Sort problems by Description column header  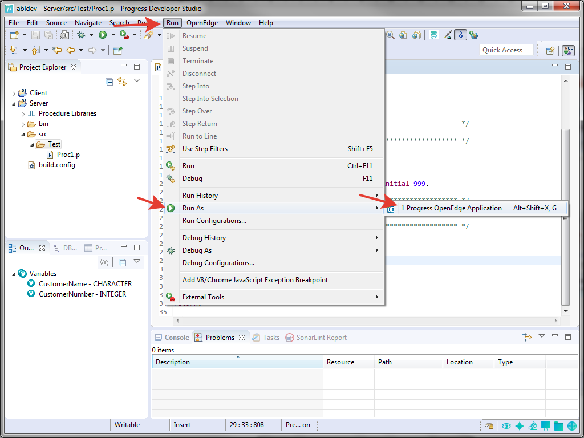(238, 362)
